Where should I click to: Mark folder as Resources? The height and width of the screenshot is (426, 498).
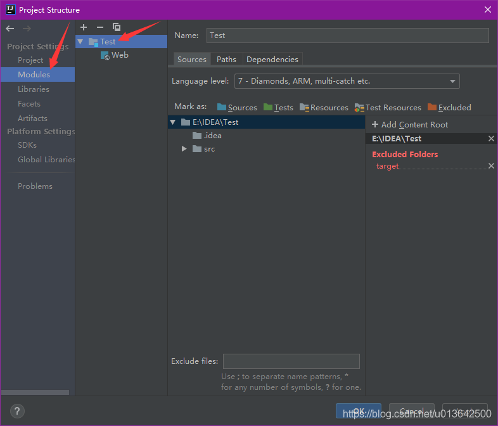(x=324, y=108)
